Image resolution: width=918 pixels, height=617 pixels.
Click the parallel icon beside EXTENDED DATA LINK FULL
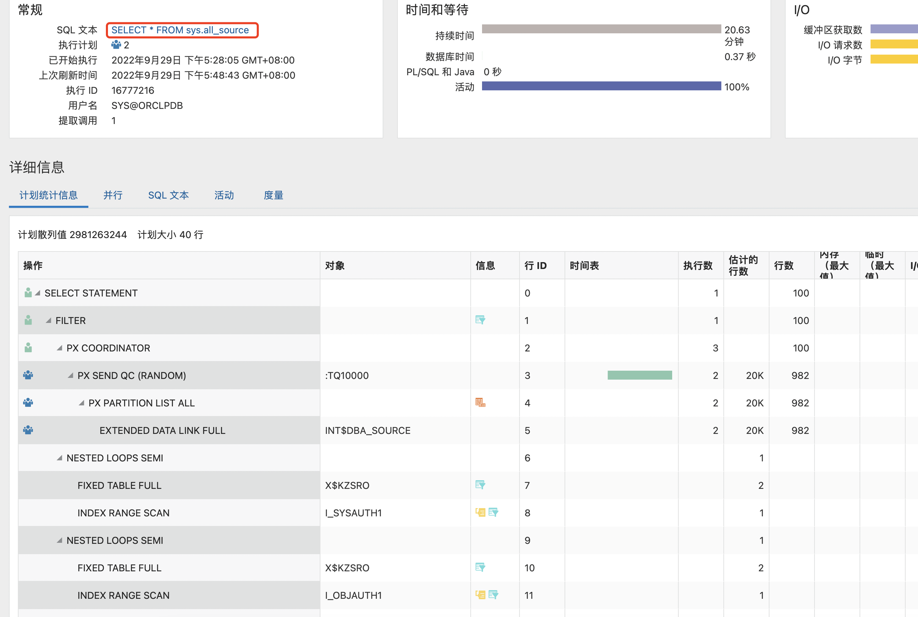28,430
